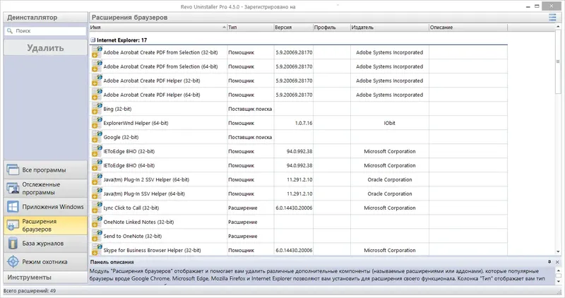This screenshot has height=298, width=565.
Task: Open the Logs Database cylinder icon
Action: point(13,244)
